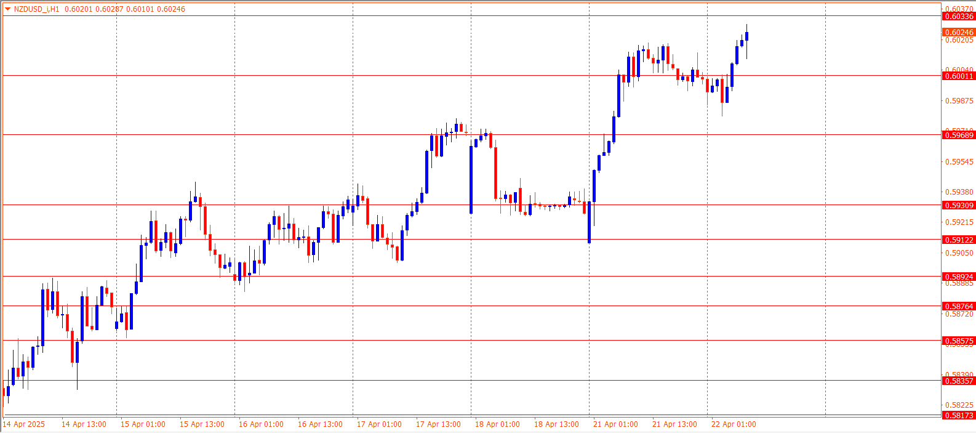
Task: Click the 21 Apr 13:00 time label
Action: click(674, 424)
